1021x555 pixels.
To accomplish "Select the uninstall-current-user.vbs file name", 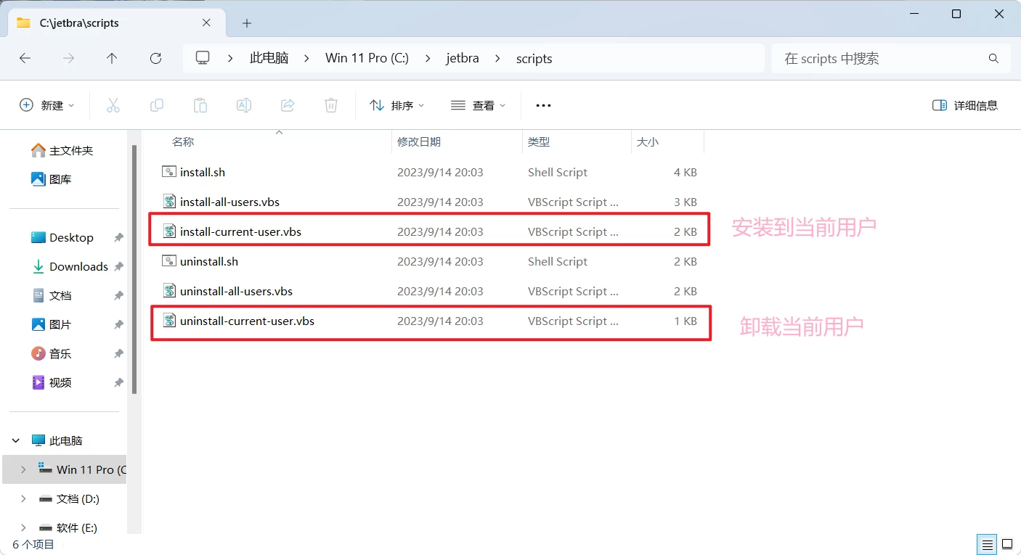I will (x=247, y=321).
